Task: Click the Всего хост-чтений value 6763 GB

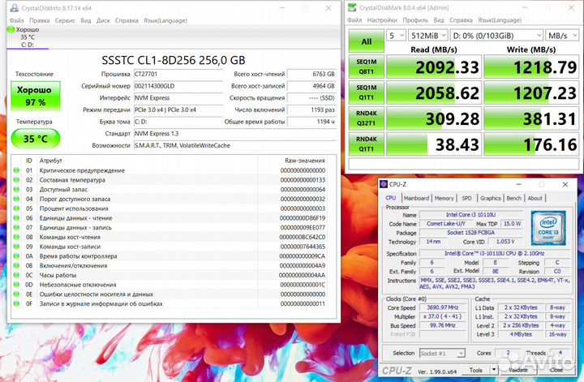Action: (312, 74)
